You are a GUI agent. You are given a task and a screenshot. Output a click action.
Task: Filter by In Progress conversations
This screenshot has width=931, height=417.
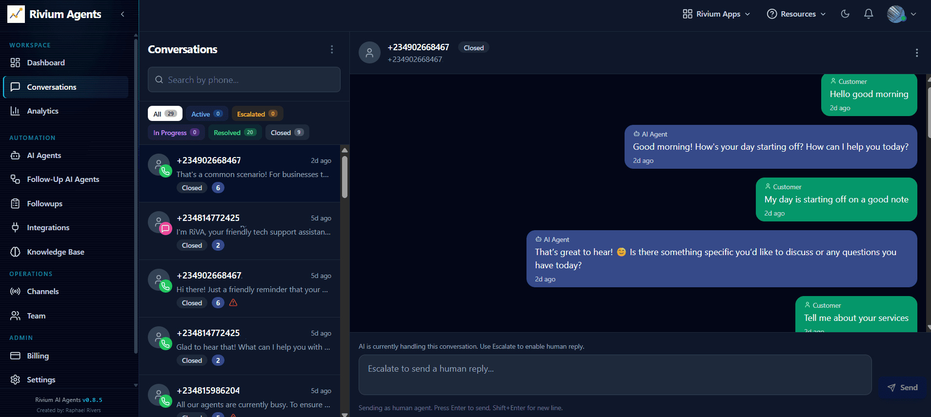pos(176,132)
